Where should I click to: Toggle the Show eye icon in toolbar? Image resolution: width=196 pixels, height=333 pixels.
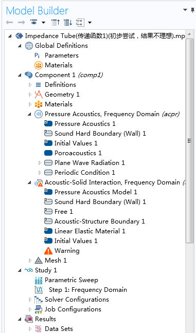pos(33,22)
